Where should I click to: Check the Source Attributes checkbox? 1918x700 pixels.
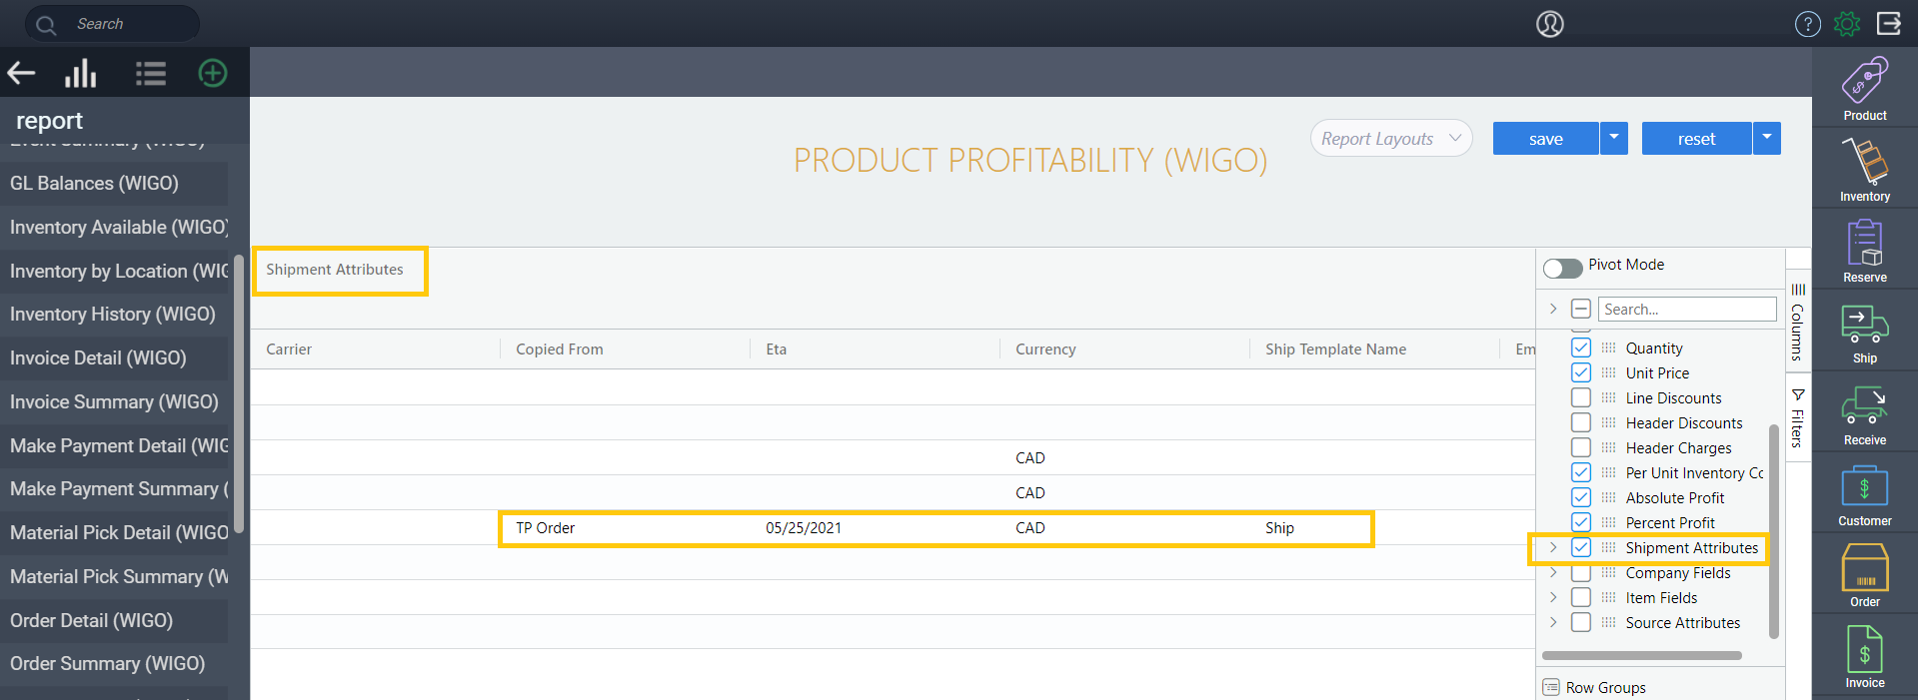point(1581,622)
